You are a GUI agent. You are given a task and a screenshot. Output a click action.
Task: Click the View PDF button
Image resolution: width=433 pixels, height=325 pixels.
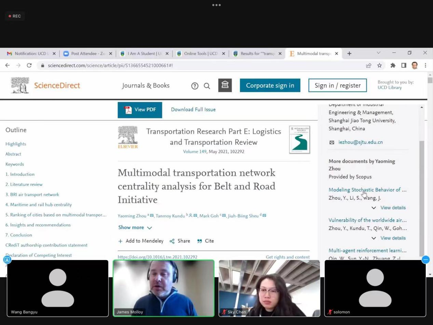[x=140, y=110]
